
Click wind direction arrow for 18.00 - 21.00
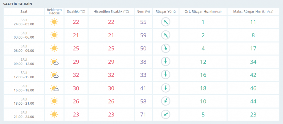tap(166, 101)
